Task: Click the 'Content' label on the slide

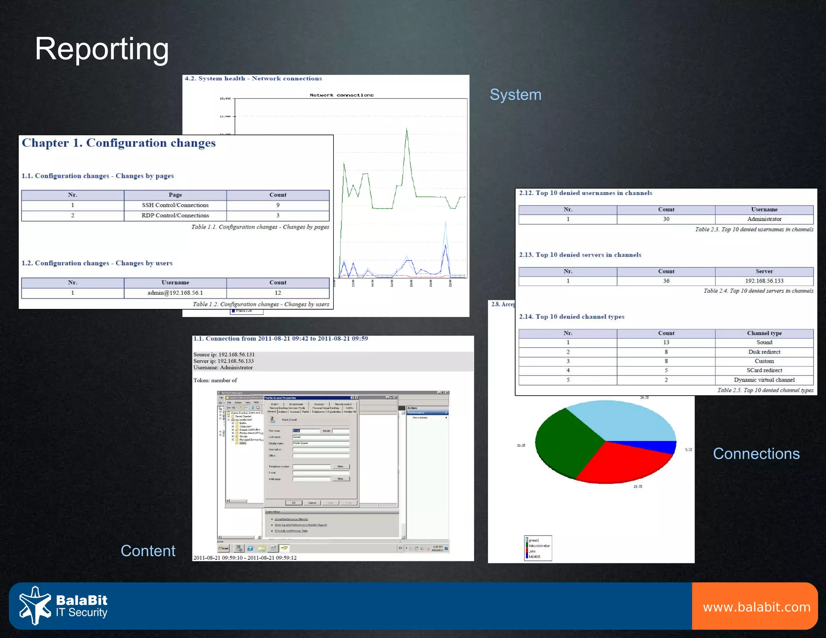Action: [x=148, y=551]
